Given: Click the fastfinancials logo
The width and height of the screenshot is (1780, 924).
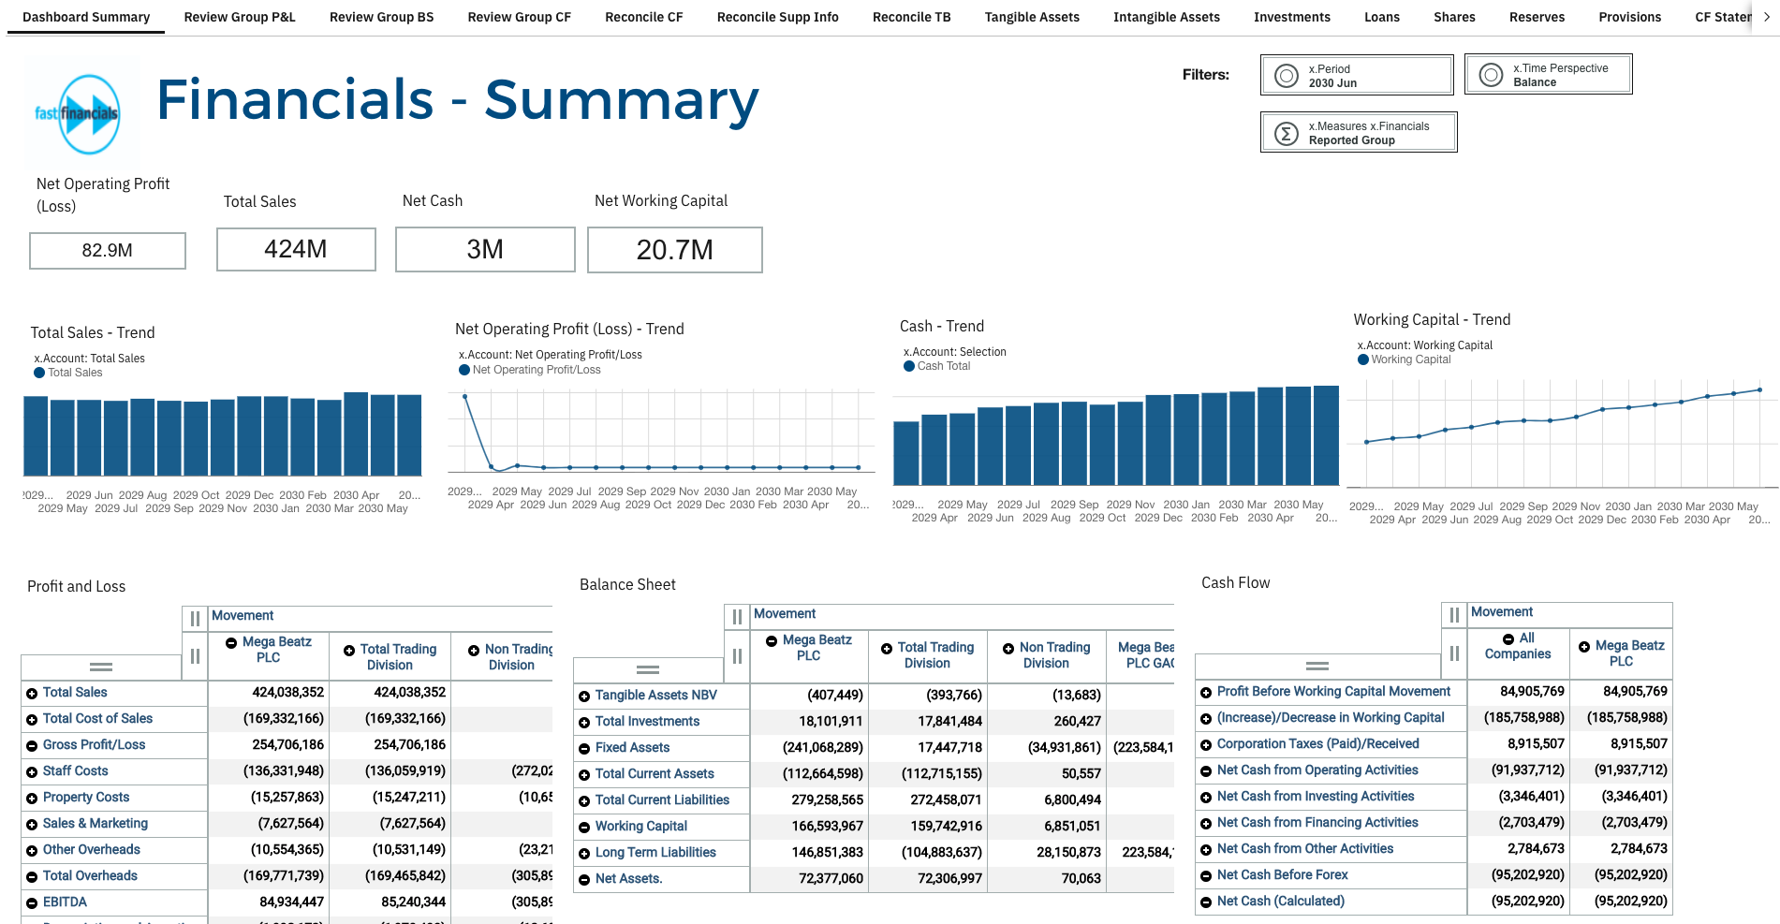Looking at the screenshot, I should coord(79,114).
